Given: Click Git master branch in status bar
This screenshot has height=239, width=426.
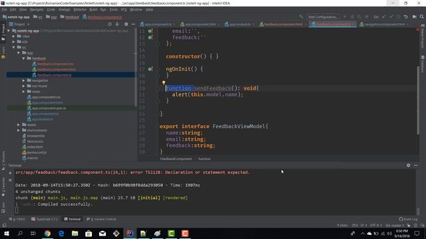Looking at the screenshot, I should pyautogui.click(x=395, y=225).
